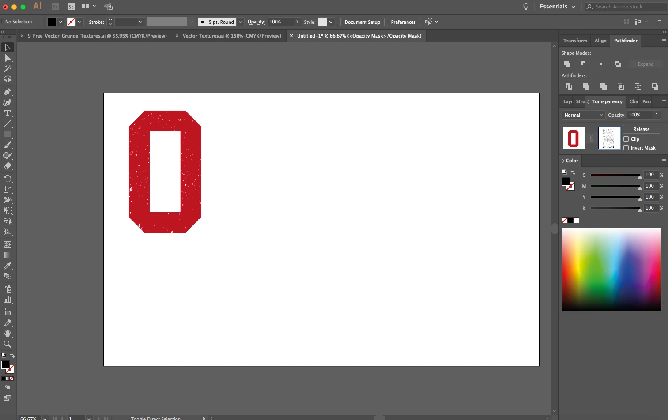The height and width of the screenshot is (420, 668).
Task: Click the Outline pathfinder icon
Action: click(638, 86)
